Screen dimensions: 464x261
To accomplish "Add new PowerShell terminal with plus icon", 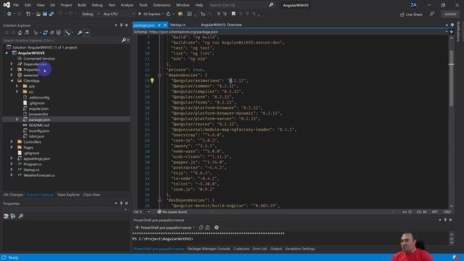I will (x=137, y=227).
